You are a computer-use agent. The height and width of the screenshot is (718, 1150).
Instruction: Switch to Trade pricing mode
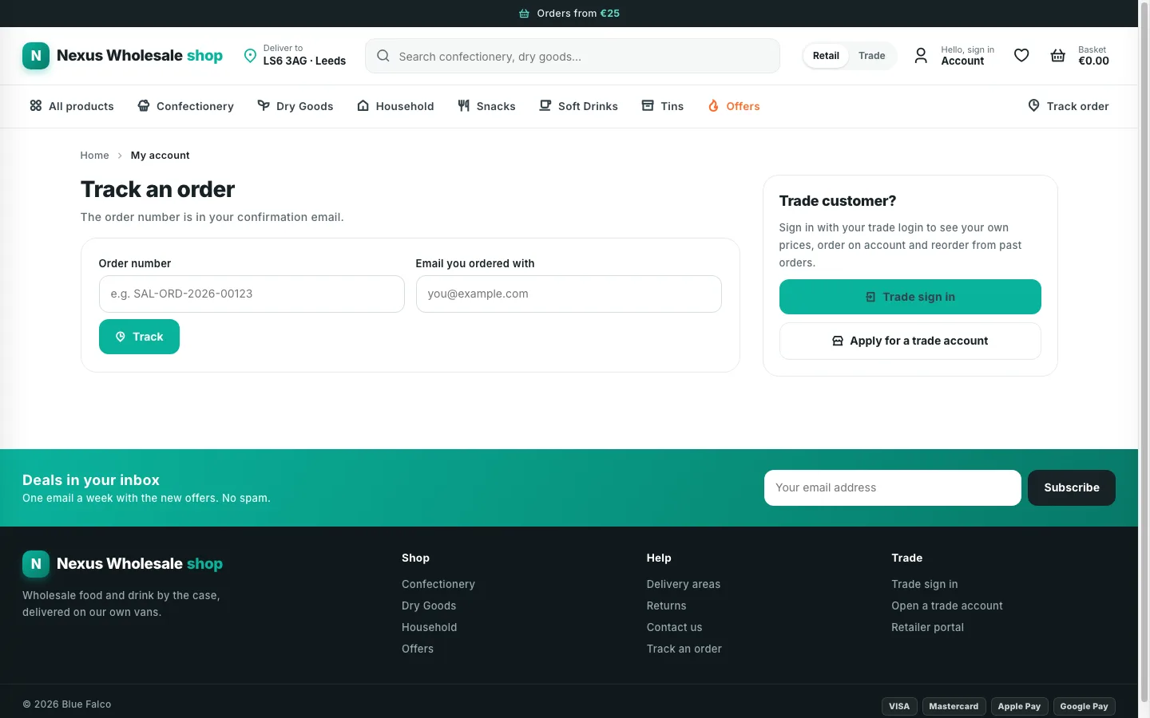pyautogui.click(x=872, y=56)
